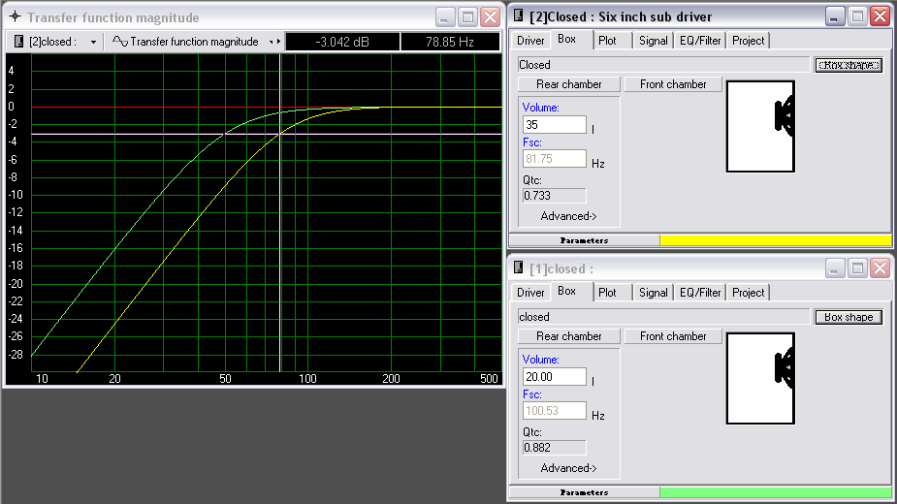Open Plot tab in Six inch sub driver window
The width and height of the screenshot is (897, 504).
coord(607,41)
